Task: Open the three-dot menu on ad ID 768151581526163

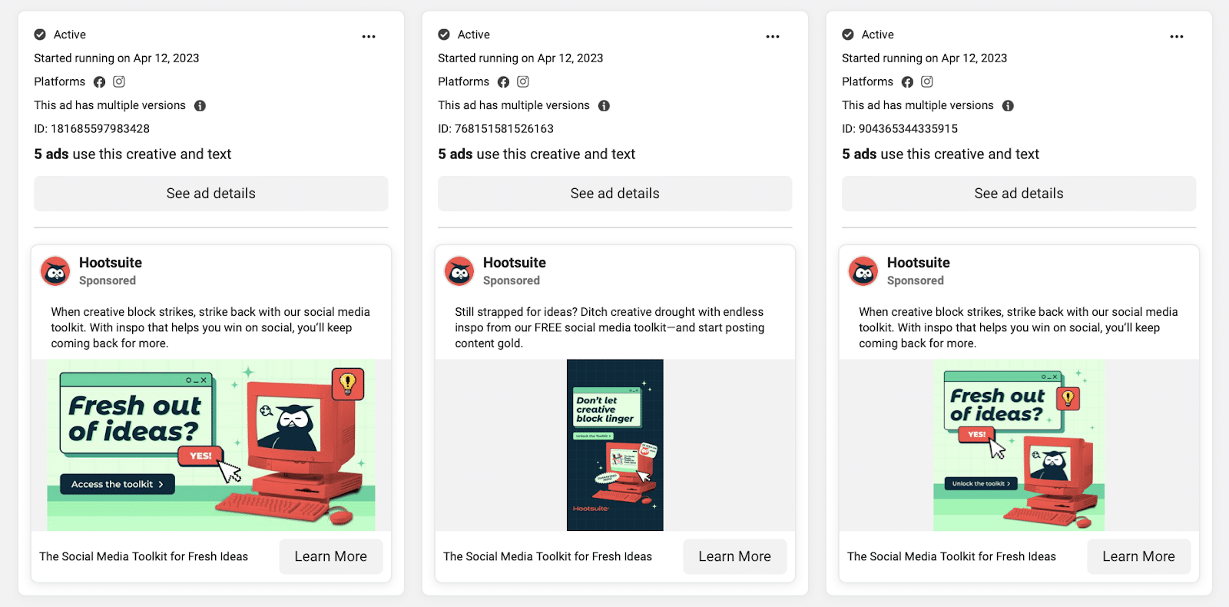Action: [x=773, y=36]
